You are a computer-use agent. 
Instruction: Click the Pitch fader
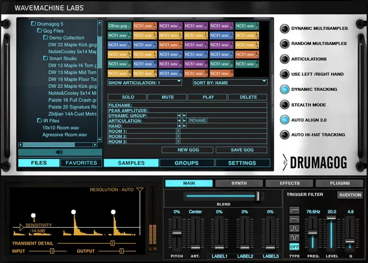[177, 233]
